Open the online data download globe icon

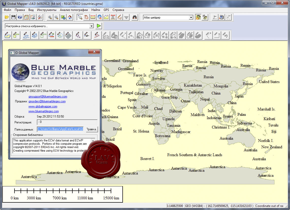click(x=20, y=17)
